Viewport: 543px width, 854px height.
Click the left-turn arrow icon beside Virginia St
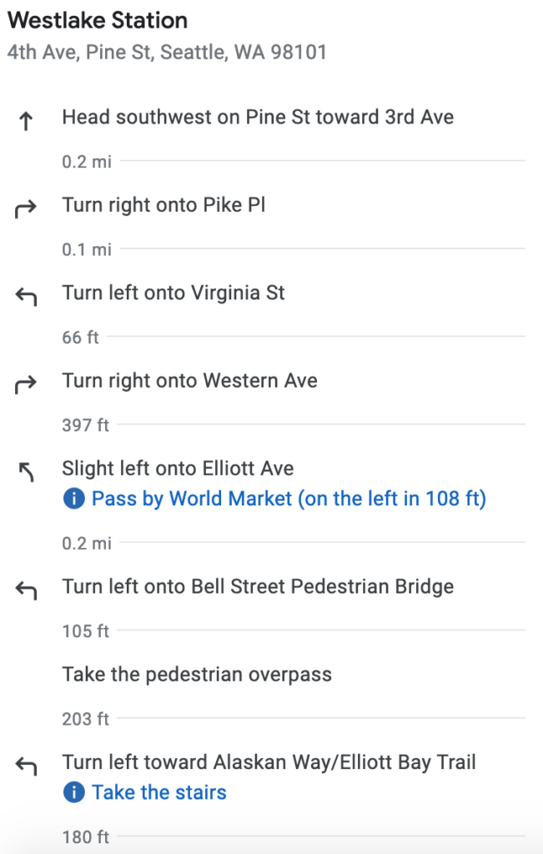tap(26, 298)
